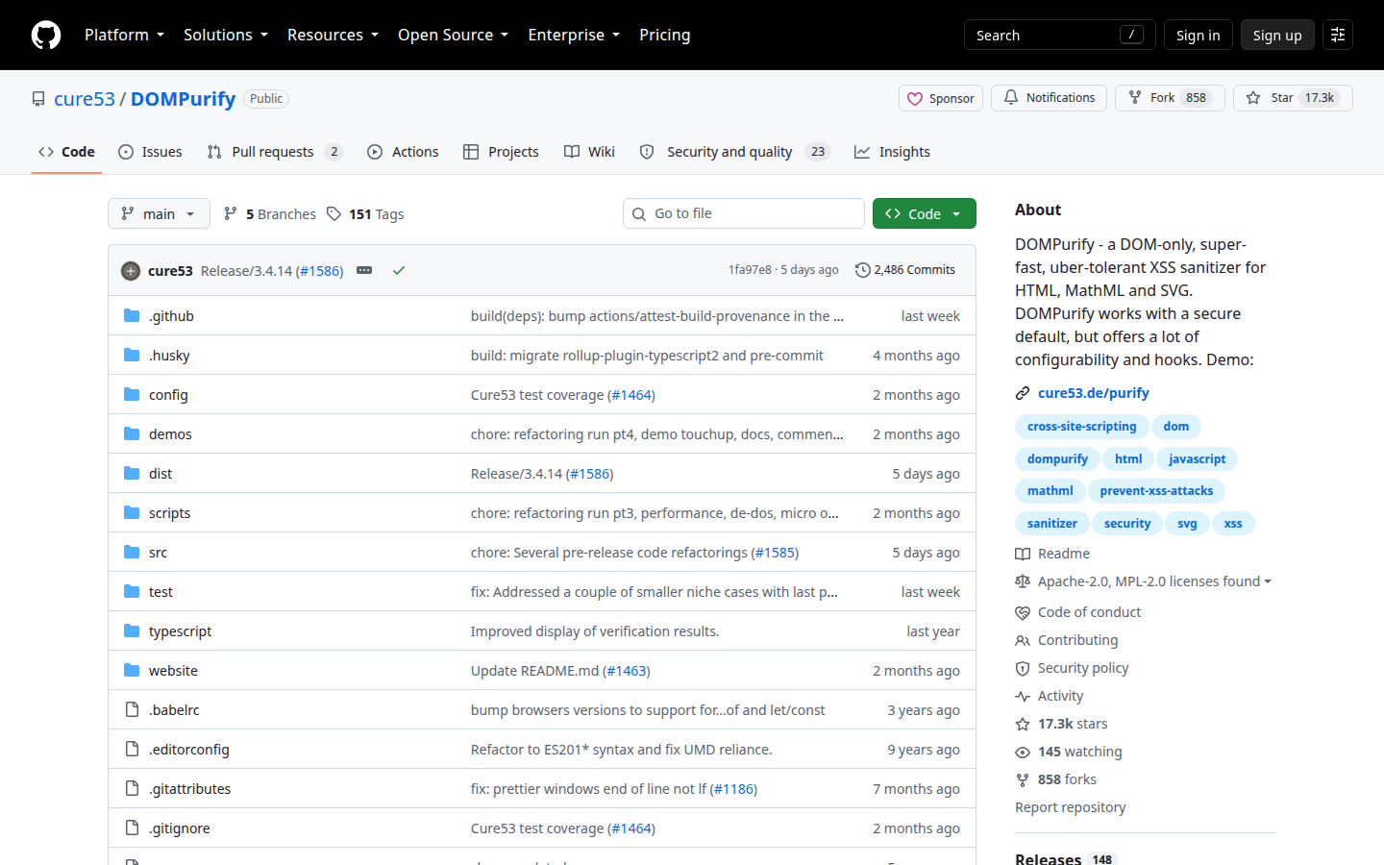The height and width of the screenshot is (865, 1384).
Task: Click the repository icon beside cure53
Action: tap(38, 99)
